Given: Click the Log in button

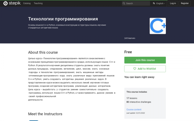Looking at the screenshot, I should (x=173, y=3).
